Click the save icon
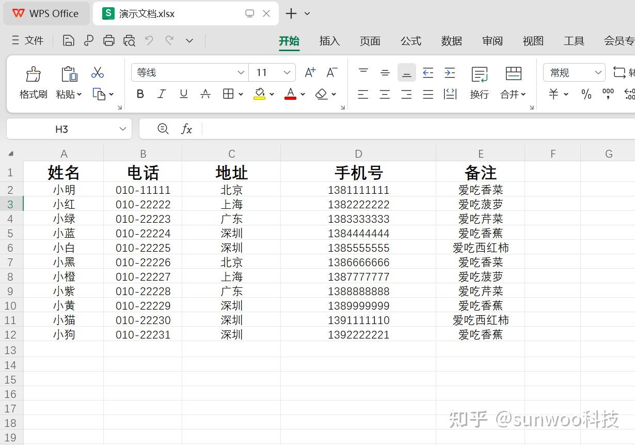This screenshot has width=635, height=445. tap(68, 40)
